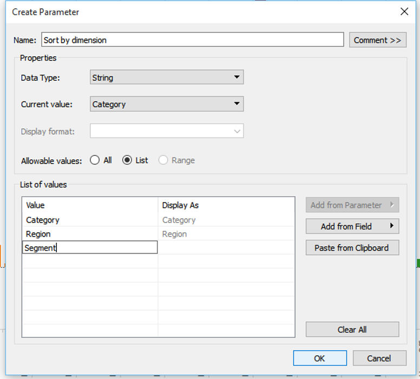Screen dimensions: 420x379
Task: Select the Category value row
Action: pos(89,220)
